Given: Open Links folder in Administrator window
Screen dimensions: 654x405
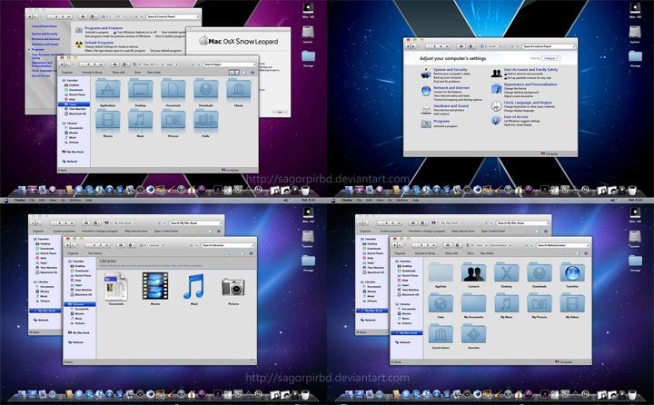Looking at the screenshot, I should pos(441,303).
